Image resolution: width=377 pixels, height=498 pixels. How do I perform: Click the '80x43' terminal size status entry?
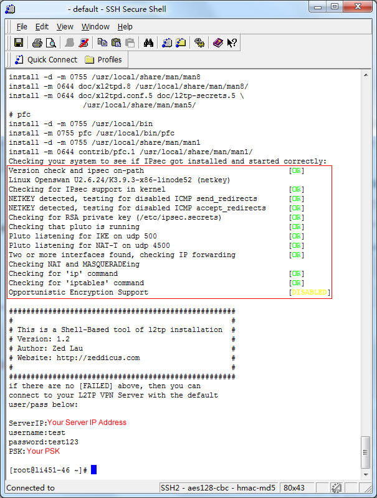294,487
